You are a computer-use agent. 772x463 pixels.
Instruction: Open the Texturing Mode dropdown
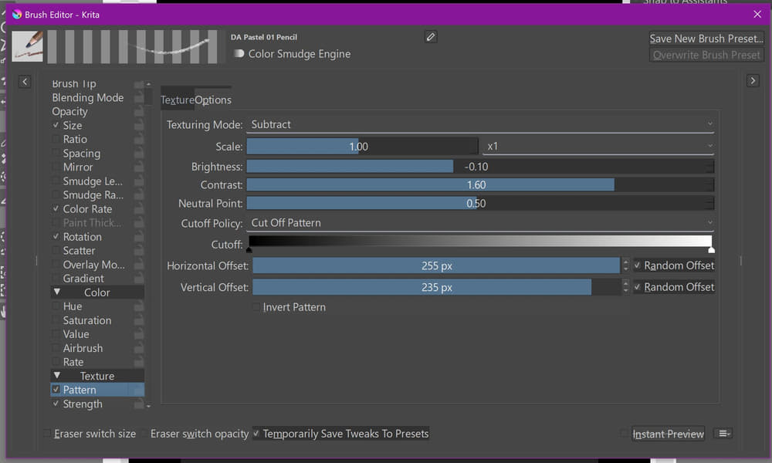tap(479, 124)
